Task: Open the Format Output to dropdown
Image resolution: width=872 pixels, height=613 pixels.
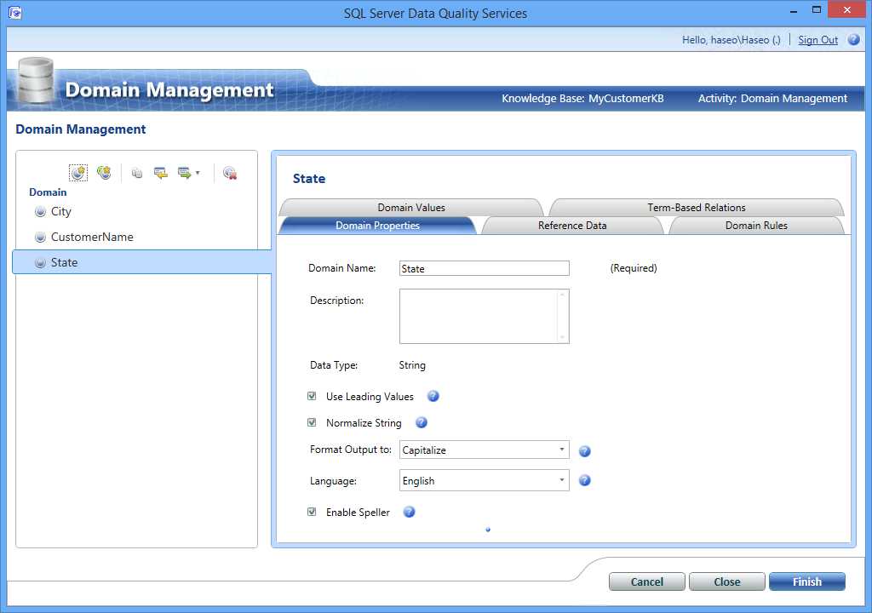Action: 485,450
